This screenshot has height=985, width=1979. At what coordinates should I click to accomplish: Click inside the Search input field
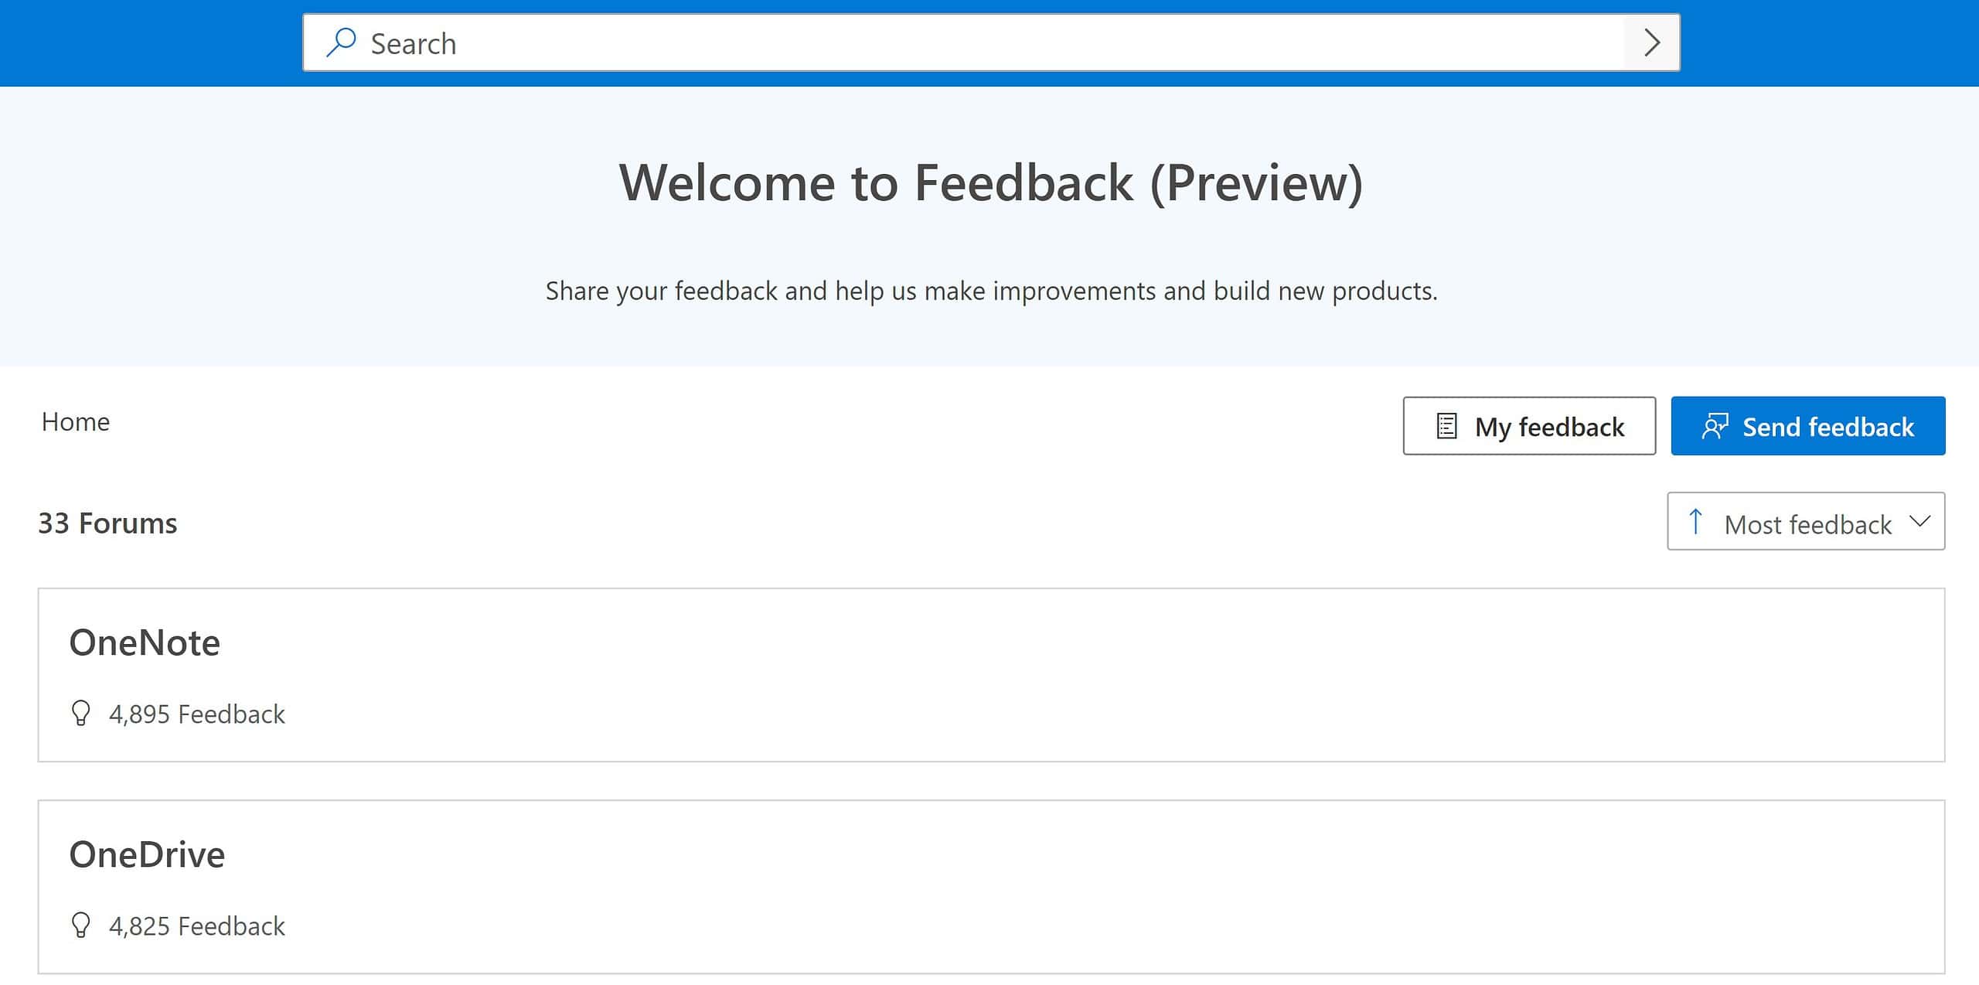point(964,43)
